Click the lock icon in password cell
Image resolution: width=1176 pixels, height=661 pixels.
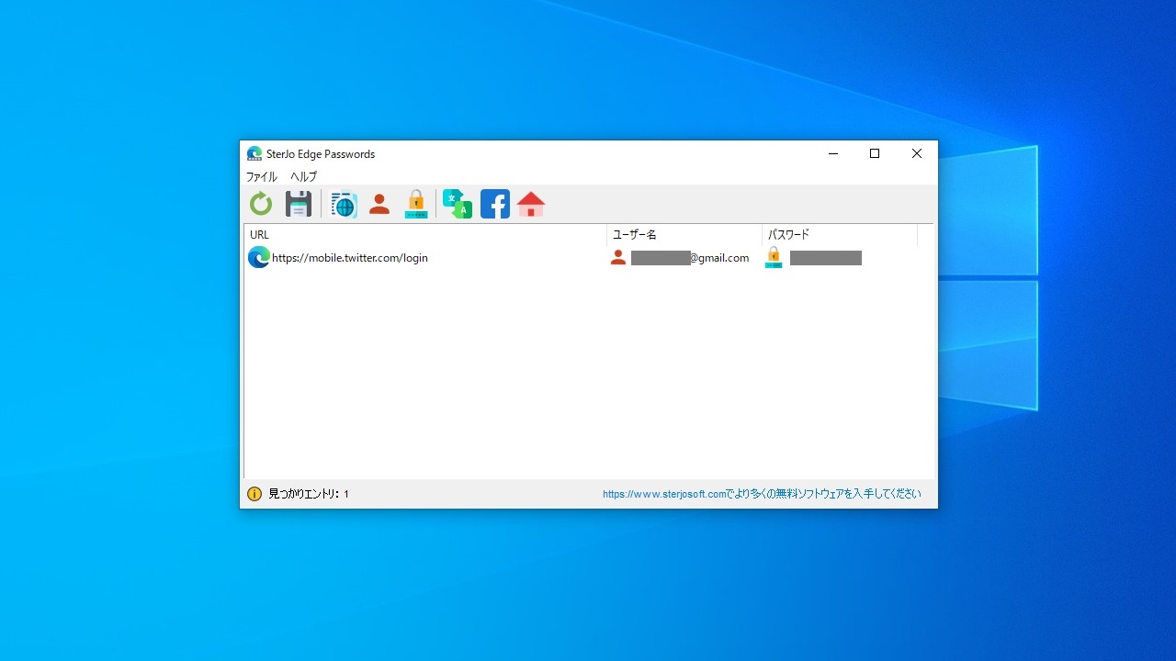(x=774, y=258)
